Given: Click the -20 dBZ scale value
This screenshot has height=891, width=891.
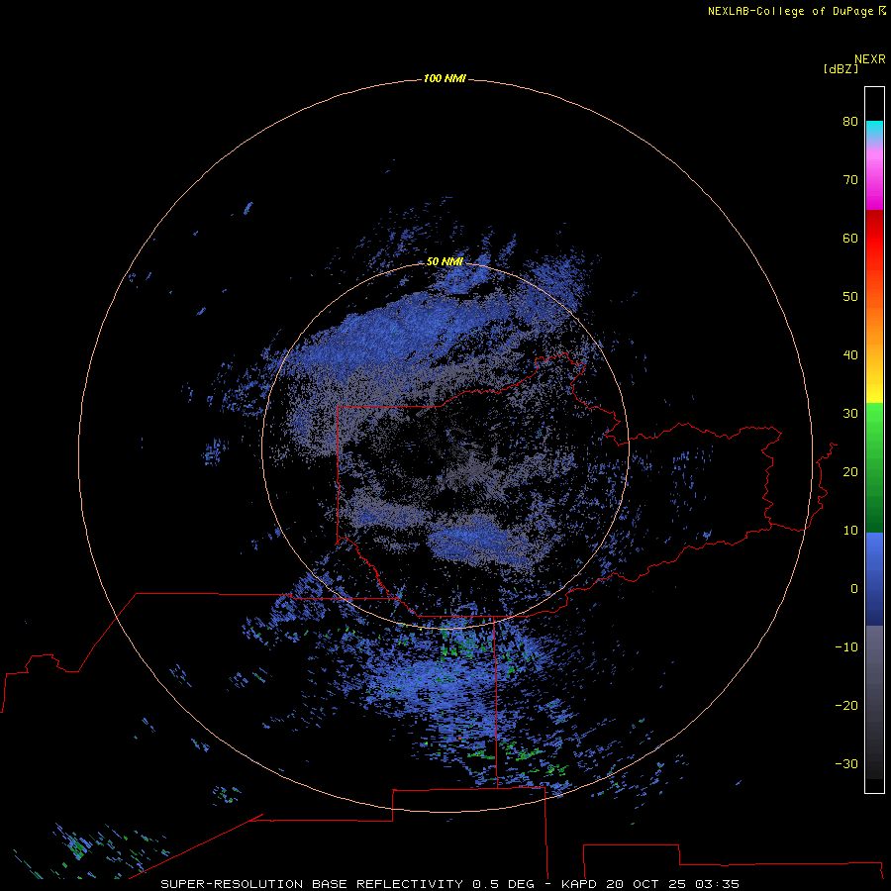Looking at the screenshot, I should (x=846, y=705).
